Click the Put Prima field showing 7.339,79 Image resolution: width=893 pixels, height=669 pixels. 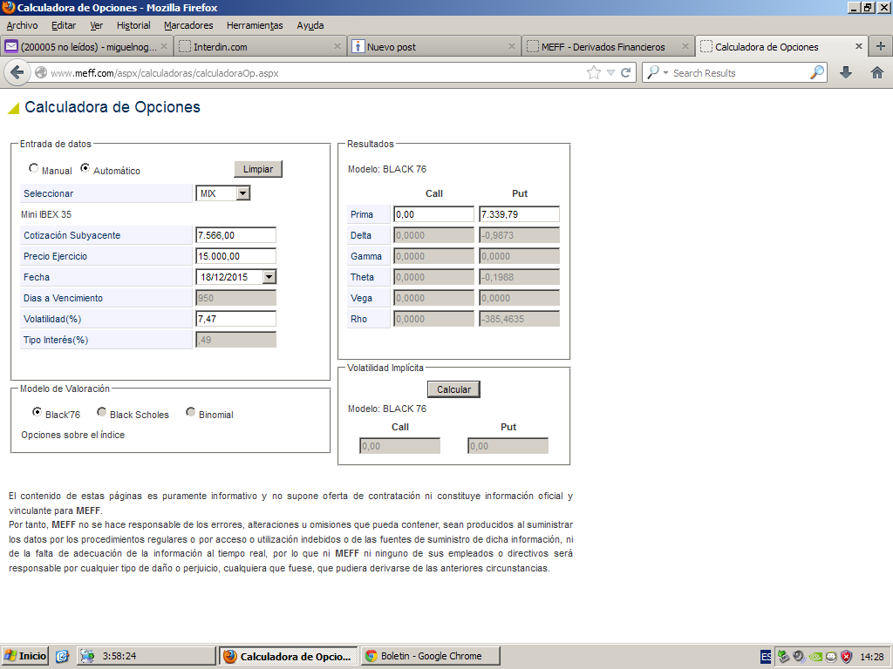click(519, 214)
